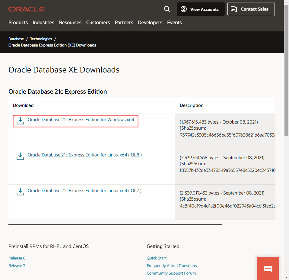Open the Products navigation menu
This screenshot has height=280, width=289.
tap(18, 22)
